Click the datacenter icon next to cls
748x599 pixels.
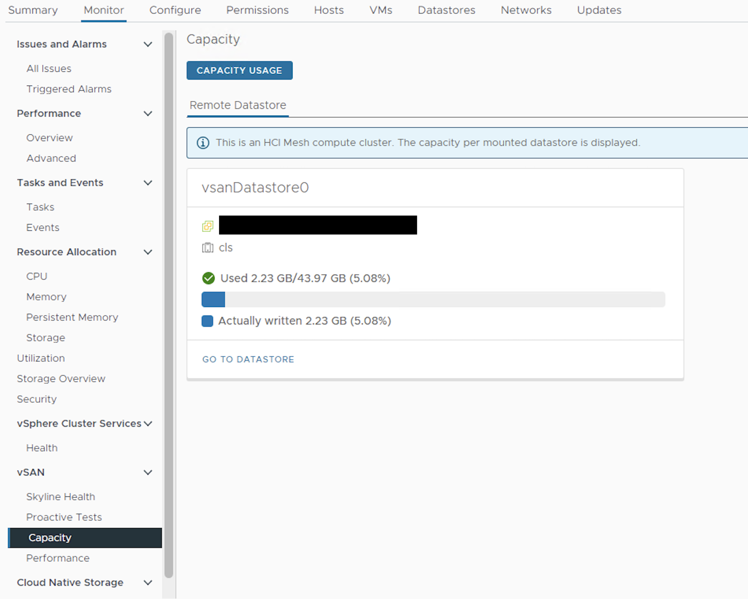click(x=207, y=248)
